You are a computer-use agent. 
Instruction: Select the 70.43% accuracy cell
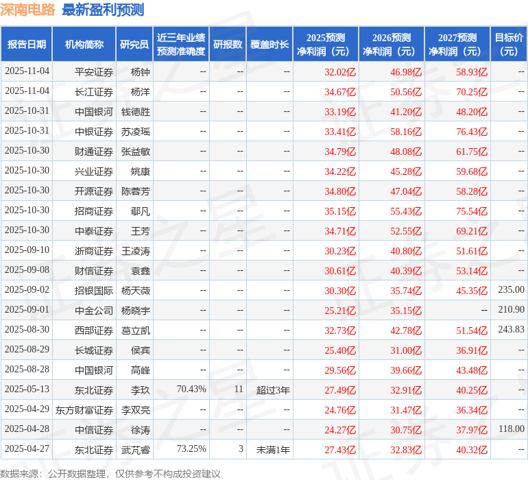point(191,389)
